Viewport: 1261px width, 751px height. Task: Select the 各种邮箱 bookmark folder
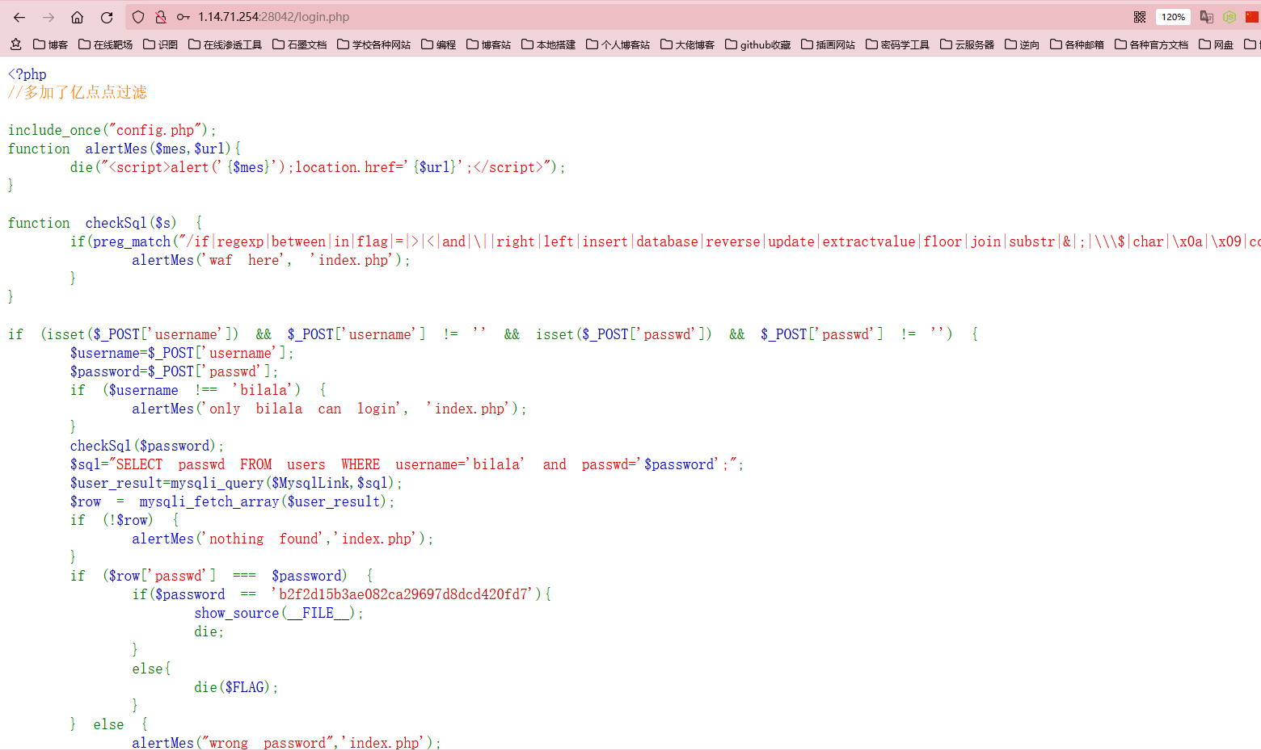[x=1077, y=44]
